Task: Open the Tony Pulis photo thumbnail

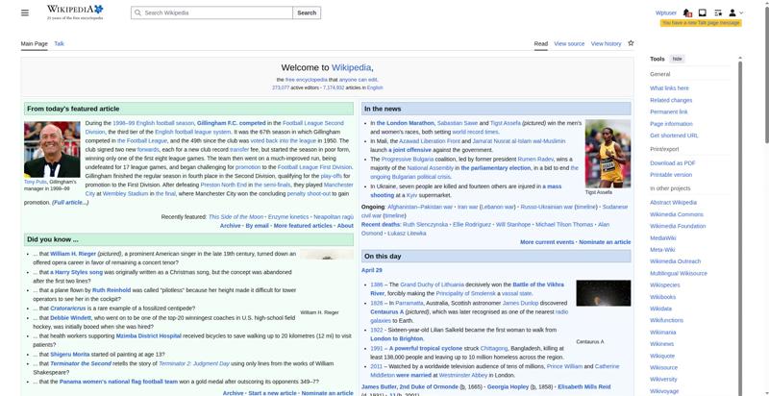Action: point(52,149)
